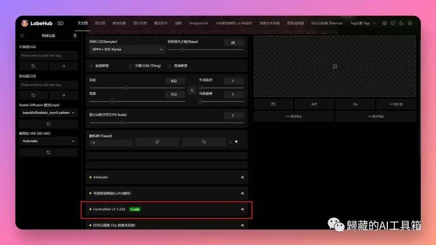The width and height of the screenshot is (436, 245).
Task: Open the output folder icon
Action: [x=273, y=104]
